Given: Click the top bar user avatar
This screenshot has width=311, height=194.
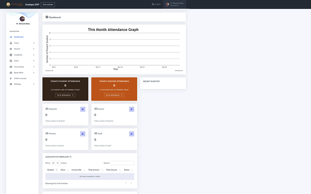Looking at the screenshot, I should point(167,4).
